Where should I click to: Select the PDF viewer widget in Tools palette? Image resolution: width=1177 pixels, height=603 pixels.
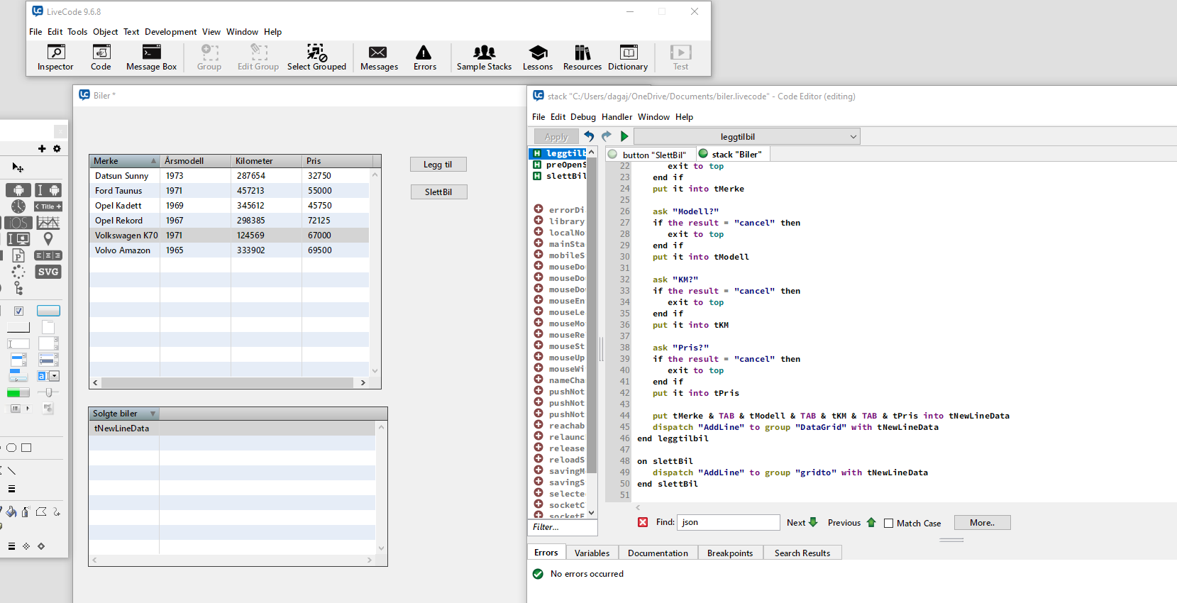(18, 255)
